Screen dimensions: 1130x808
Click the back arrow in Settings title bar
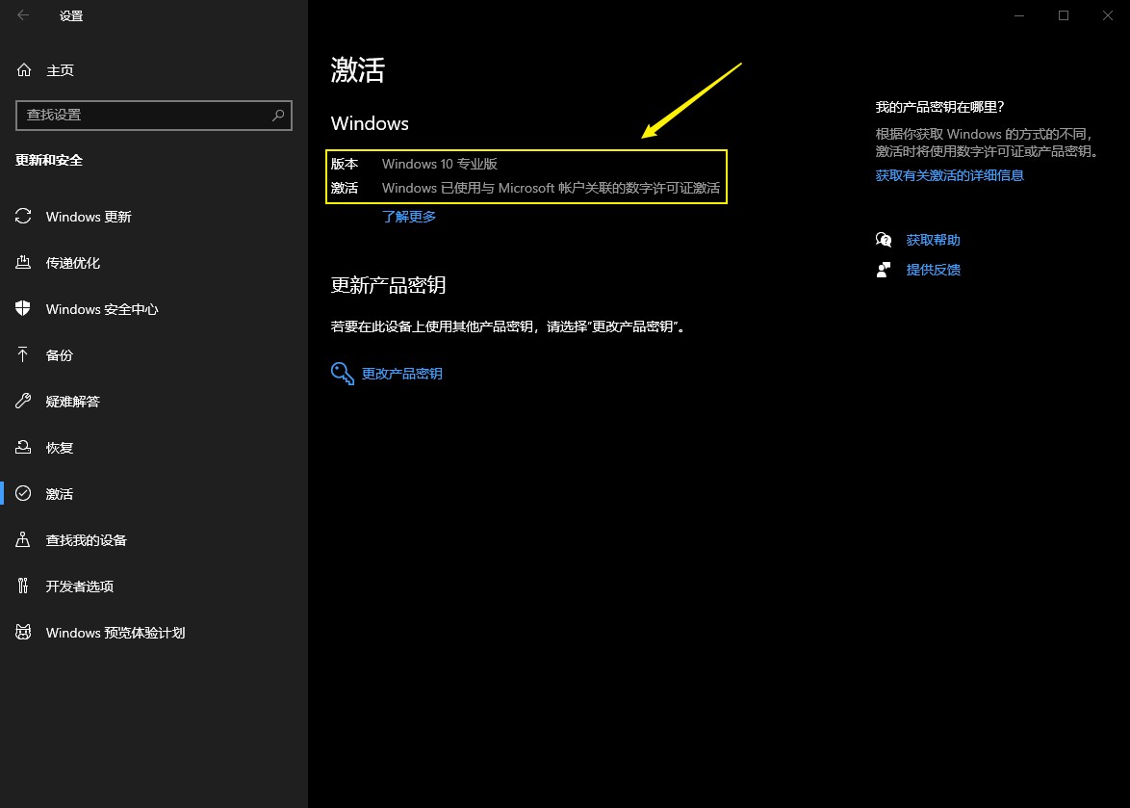pyautogui.click(x=23, y=15)
